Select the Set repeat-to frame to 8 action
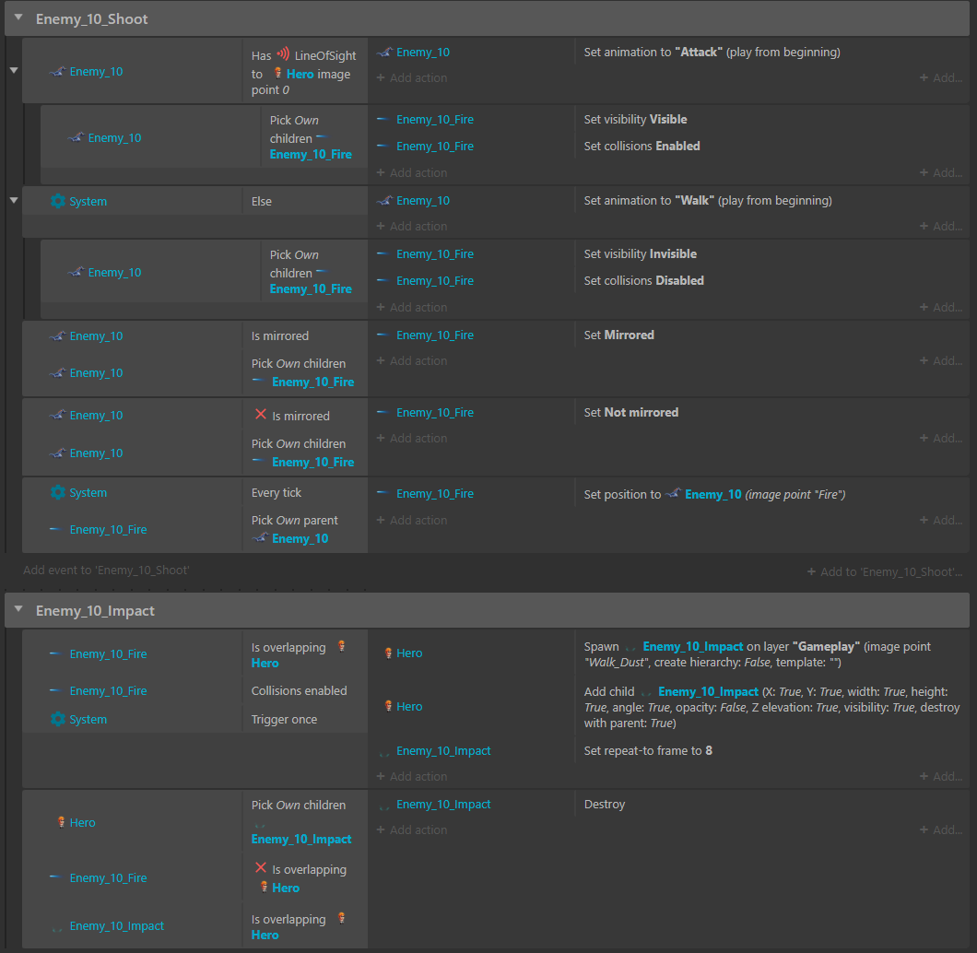The width and height of the screenshot is (977, 953). (648, 751)
